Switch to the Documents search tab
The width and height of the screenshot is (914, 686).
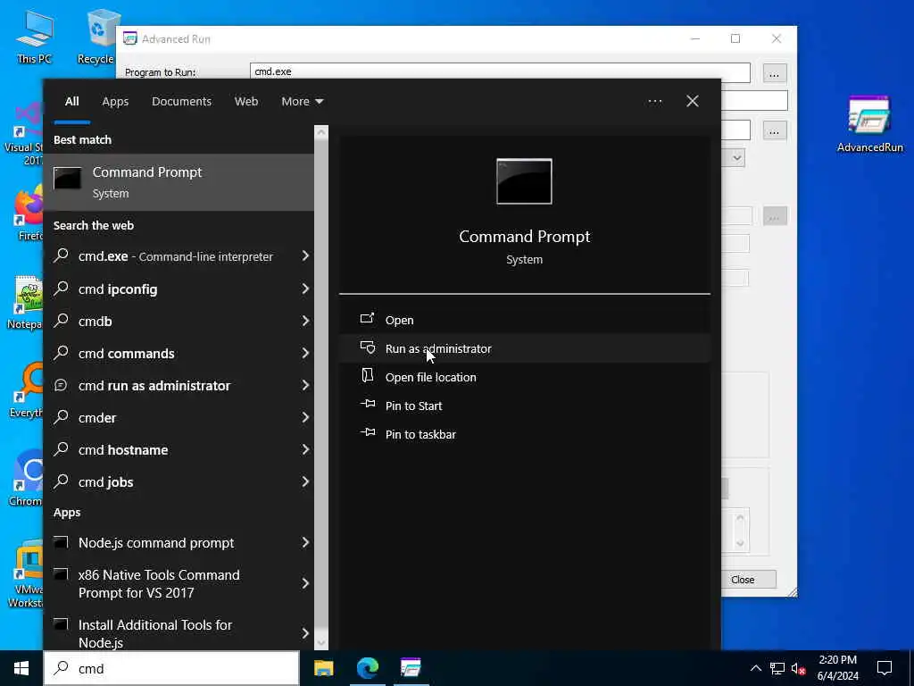tap(181, 102)
